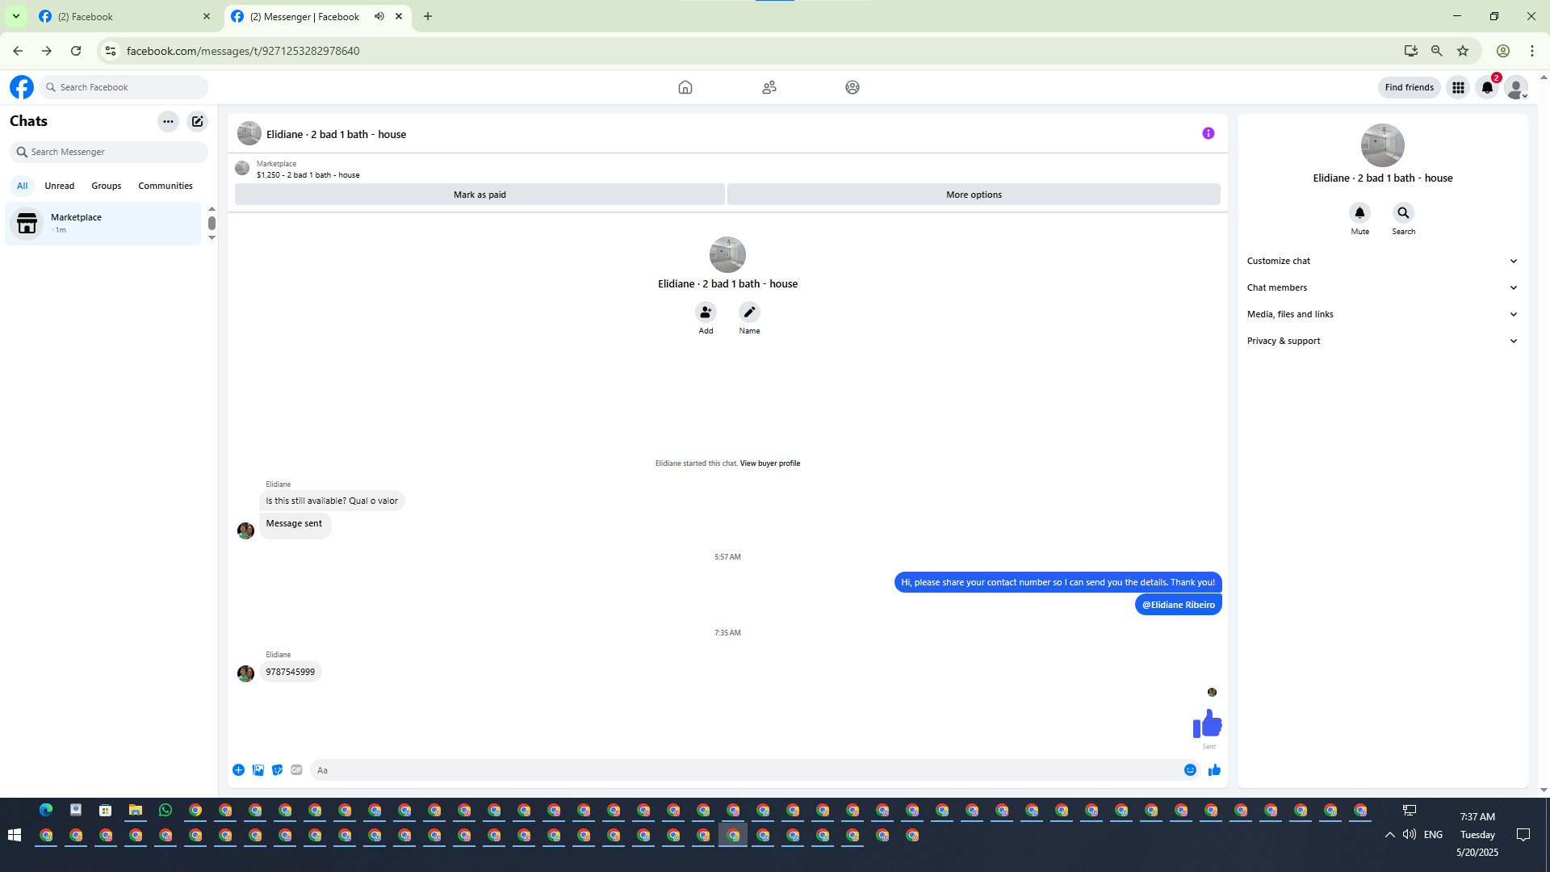1550x872 pixels.
Task: Open the Facebook notifications bell
Action: tap(1487, 87)
